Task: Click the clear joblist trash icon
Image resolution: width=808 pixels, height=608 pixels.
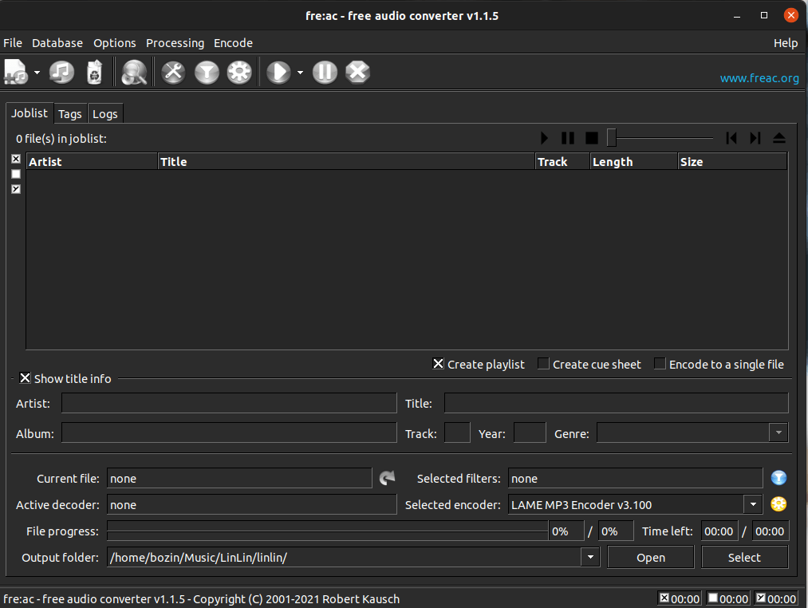Action: click(x=94, y=73)
